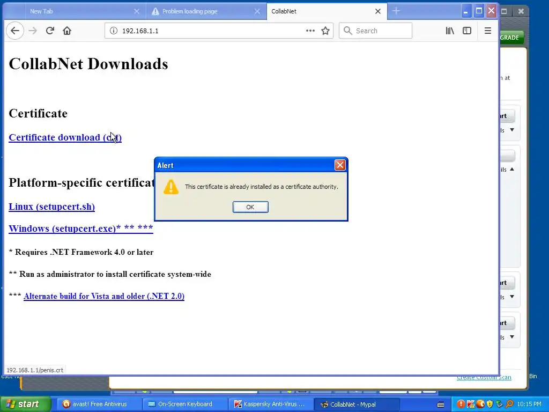Image resolution: width=549 pixels, height=412 pixels.
Task: Click the red exclamation tray icon
Action: pyautogui.click(x=461, y=404)
